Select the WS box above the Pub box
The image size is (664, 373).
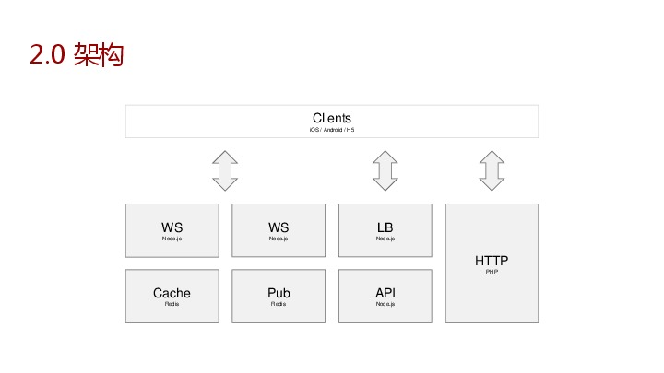tap(279, 230)
